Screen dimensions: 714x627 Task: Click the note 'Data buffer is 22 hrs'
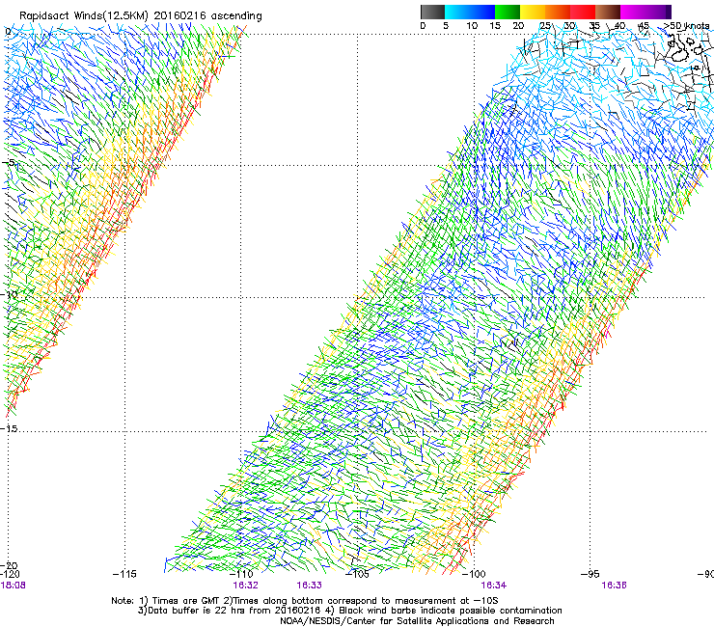201,611
